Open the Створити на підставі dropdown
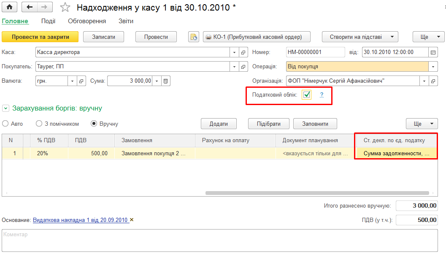 pyautogui.click(x=360, y=37)
